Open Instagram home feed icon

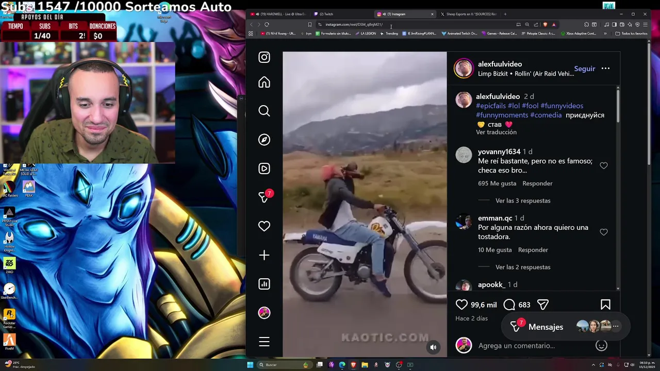(264, 82)
